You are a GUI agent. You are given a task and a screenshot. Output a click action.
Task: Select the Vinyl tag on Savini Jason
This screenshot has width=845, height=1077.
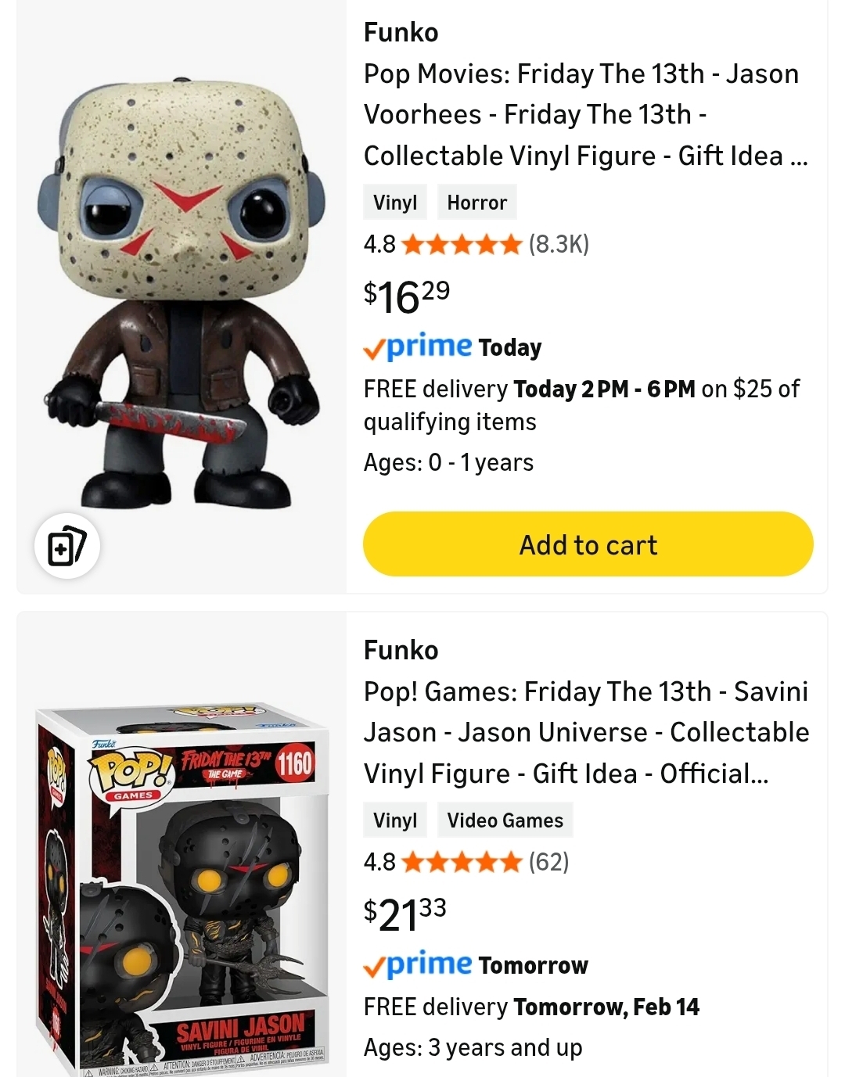[395, 820]
